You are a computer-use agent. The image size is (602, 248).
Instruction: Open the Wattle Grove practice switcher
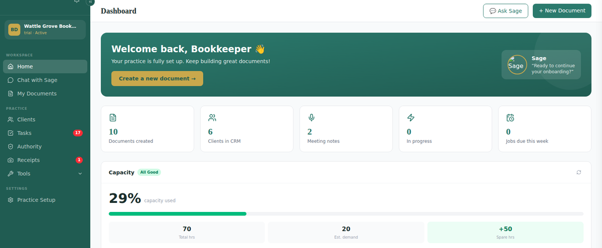pyautogui.click(x=45, y=30)
